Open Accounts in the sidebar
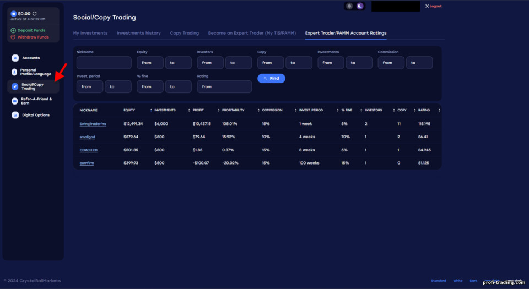Viewport: 529px width, 289px height. [x=31, y=58]
